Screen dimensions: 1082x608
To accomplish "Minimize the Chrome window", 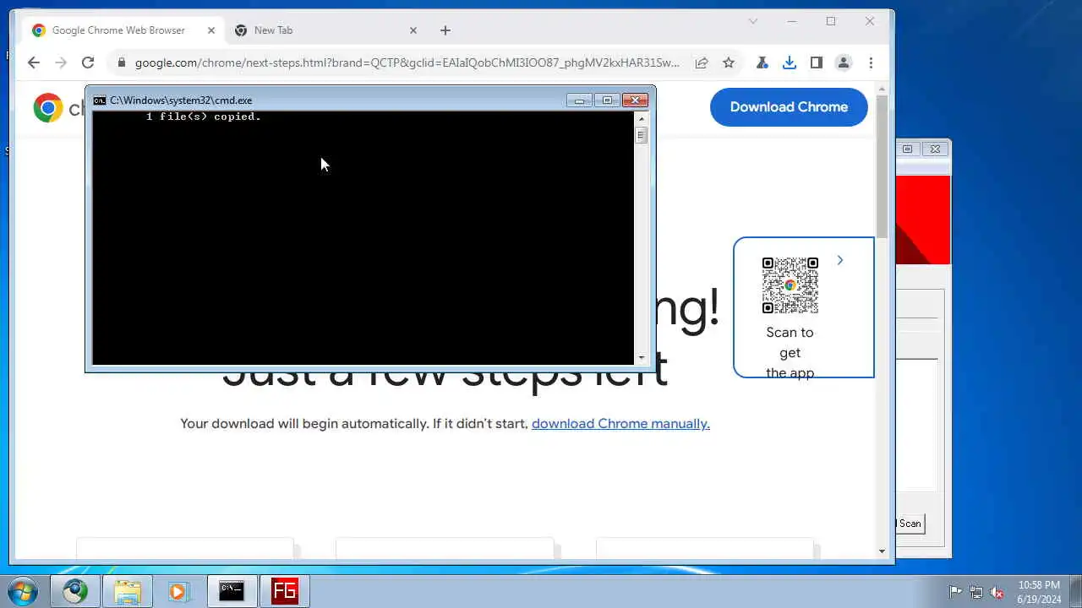I will tap(792, 21).
